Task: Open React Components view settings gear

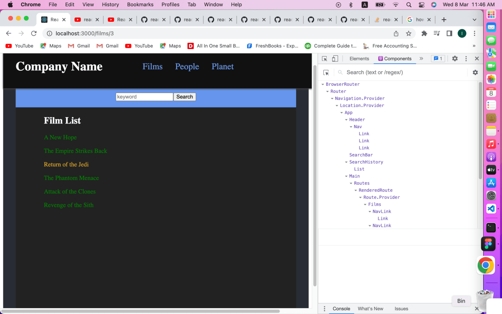Action: (x=475, y=72)
